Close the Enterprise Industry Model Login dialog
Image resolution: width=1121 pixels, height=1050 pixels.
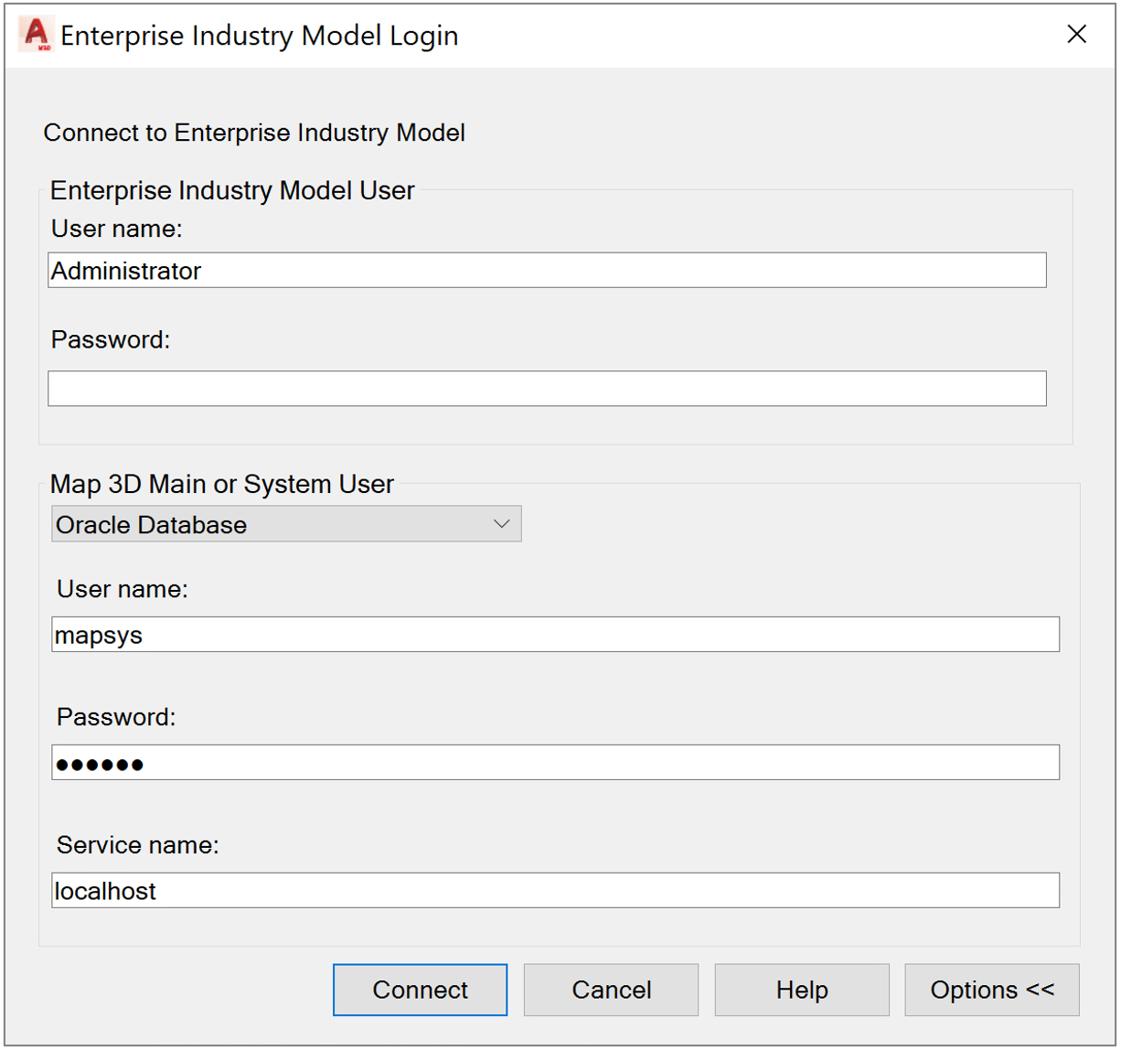pos(1077,35)
